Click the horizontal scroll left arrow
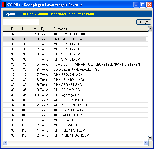 click(x=5, y=143)
